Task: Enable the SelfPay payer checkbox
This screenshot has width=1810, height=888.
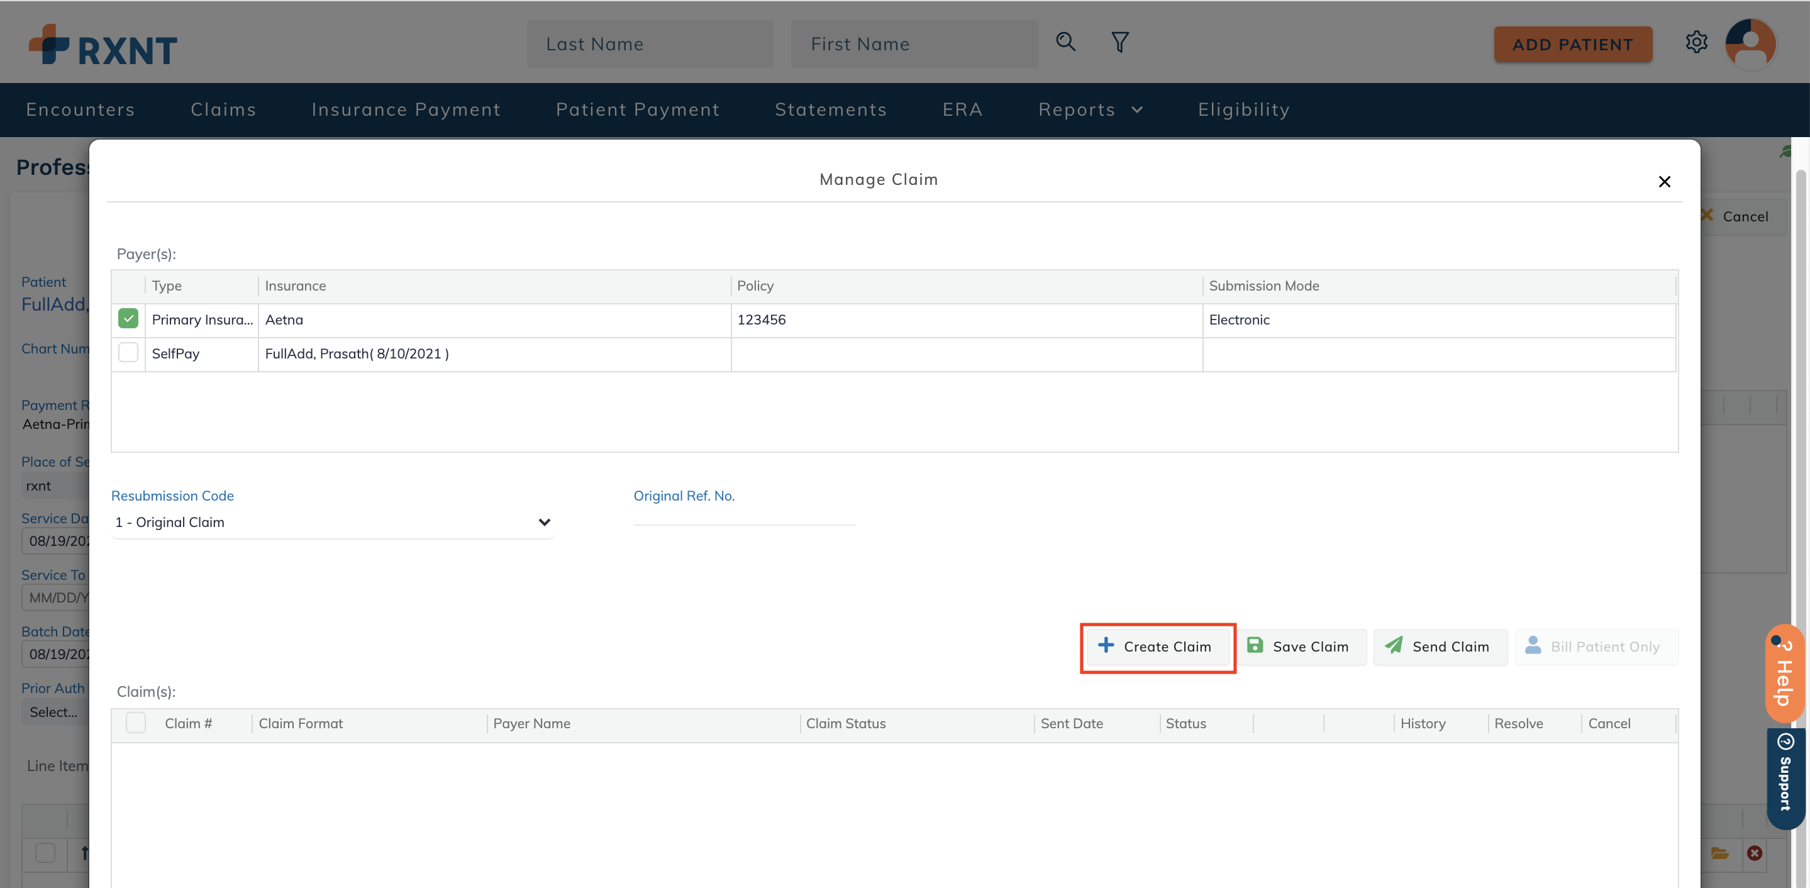Action: (128, 353)
